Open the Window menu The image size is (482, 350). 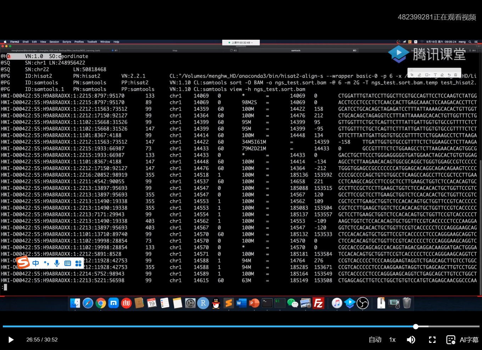(105, 42)
